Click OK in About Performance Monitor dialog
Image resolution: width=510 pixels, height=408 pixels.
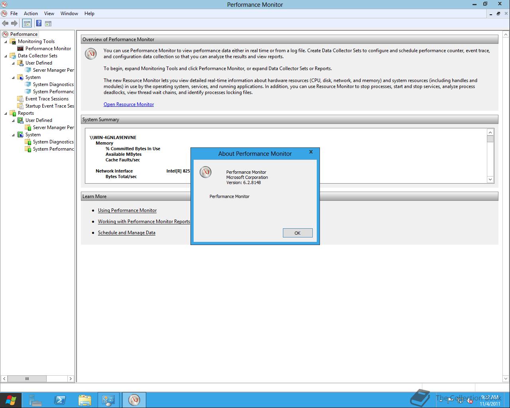click(x=298, y=233)
